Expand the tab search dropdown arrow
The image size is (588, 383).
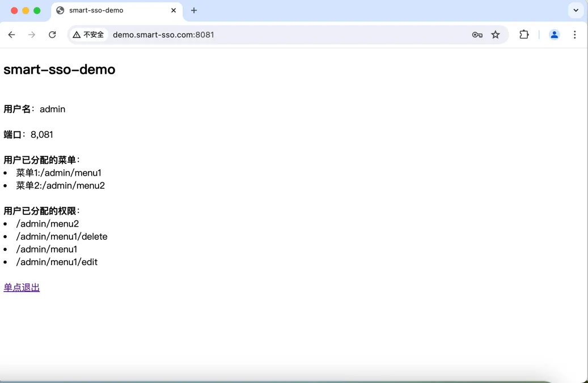tap(576, 11)
